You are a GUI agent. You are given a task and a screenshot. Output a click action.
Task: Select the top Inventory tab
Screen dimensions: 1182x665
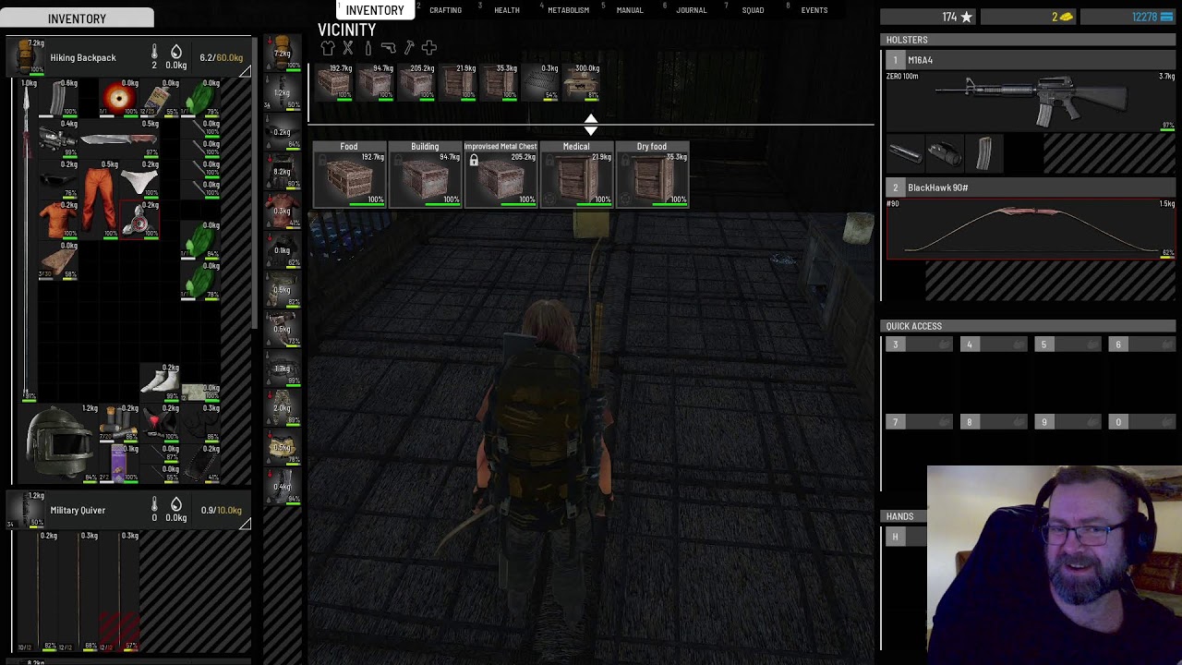click(375, 10)
